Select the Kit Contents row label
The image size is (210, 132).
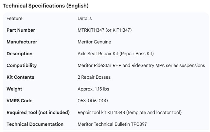[x=20, y=77]
